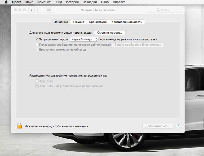The height and width of the screenshot is (156, 204).
Task: Toggle Выключить автоматический вход checkbox
Action: 37,50
